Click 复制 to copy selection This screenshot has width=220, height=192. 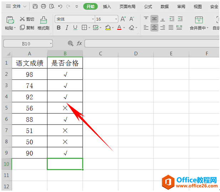[27, 28]
